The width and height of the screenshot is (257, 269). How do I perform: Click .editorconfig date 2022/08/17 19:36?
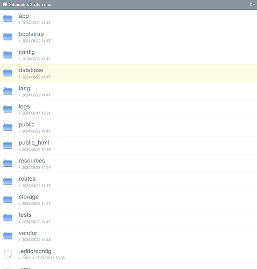51,258
